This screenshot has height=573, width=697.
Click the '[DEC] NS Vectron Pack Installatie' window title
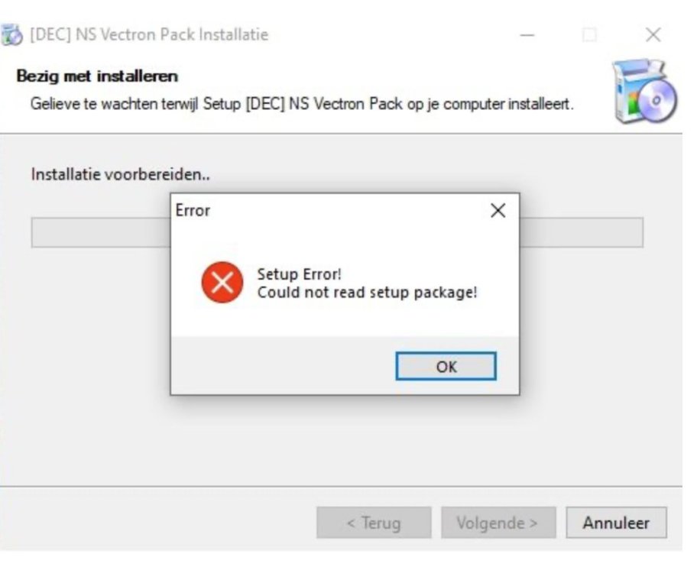click(x=149, y=35)
